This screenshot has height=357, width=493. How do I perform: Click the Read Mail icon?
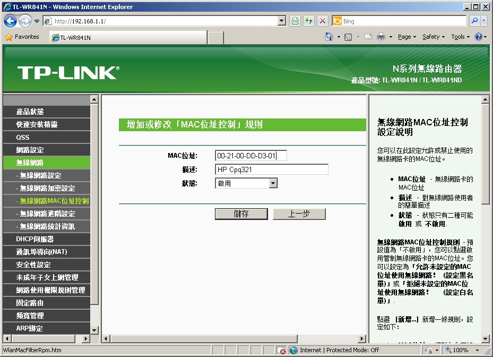368,37
